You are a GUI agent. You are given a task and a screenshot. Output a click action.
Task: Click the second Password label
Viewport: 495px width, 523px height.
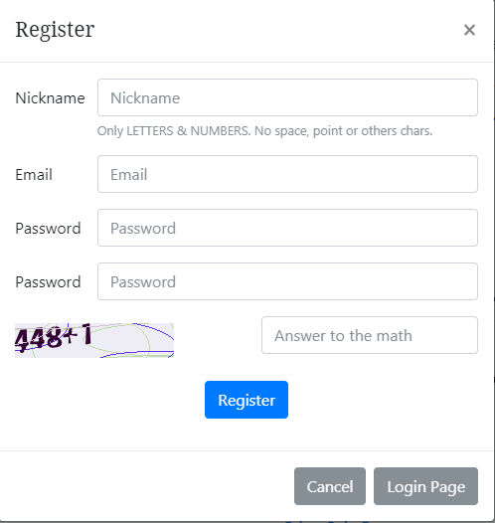pyautogui.click(x=48, y=282)
